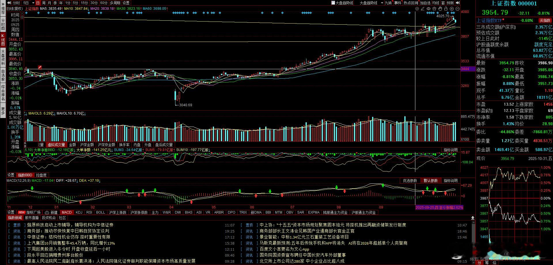Toggle the chart lock icon

[x=446, y=9]
